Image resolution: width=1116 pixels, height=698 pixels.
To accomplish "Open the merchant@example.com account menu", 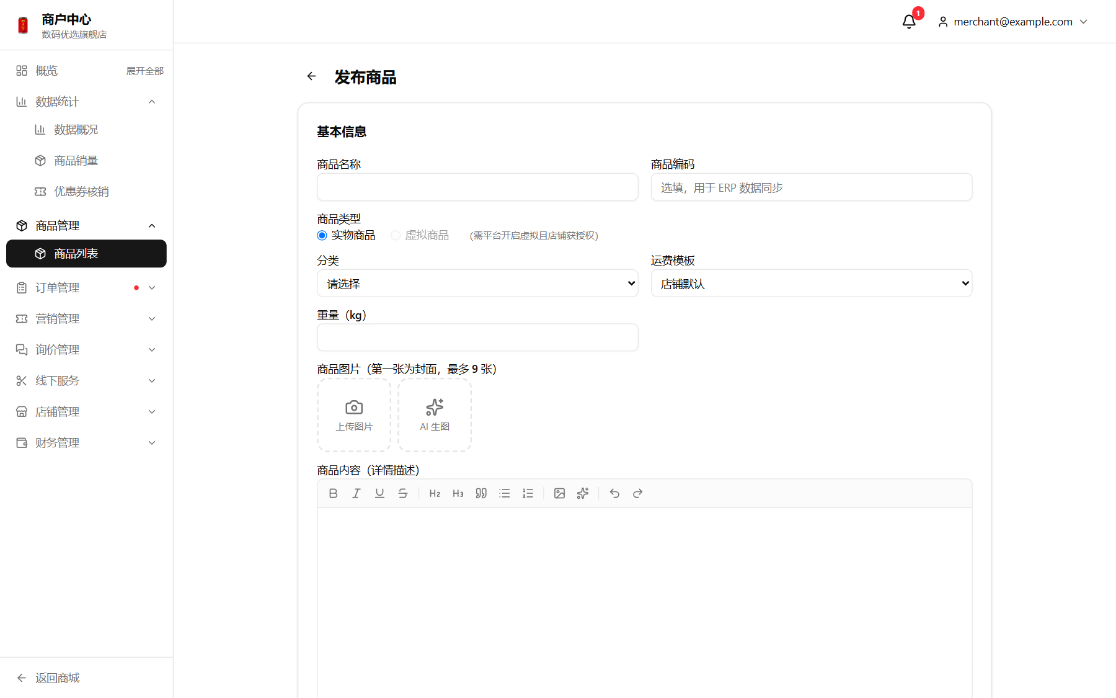I will (x=1012, y=22).
